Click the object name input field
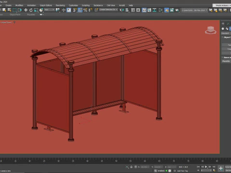 pyautogui.click(x=226, y=61)
